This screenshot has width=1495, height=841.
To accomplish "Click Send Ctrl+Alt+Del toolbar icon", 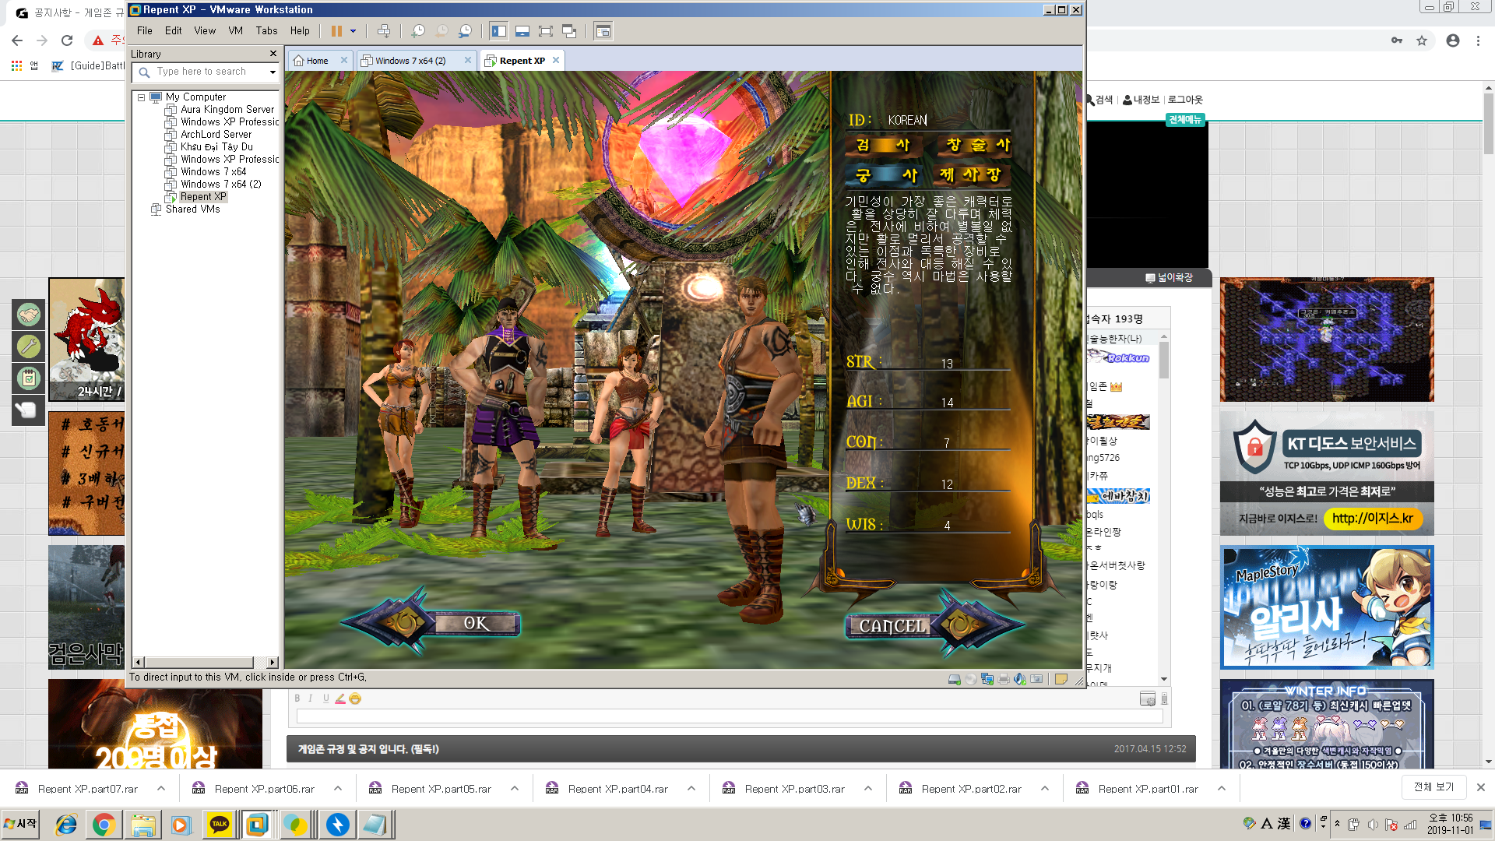I will tap(384, 31).
